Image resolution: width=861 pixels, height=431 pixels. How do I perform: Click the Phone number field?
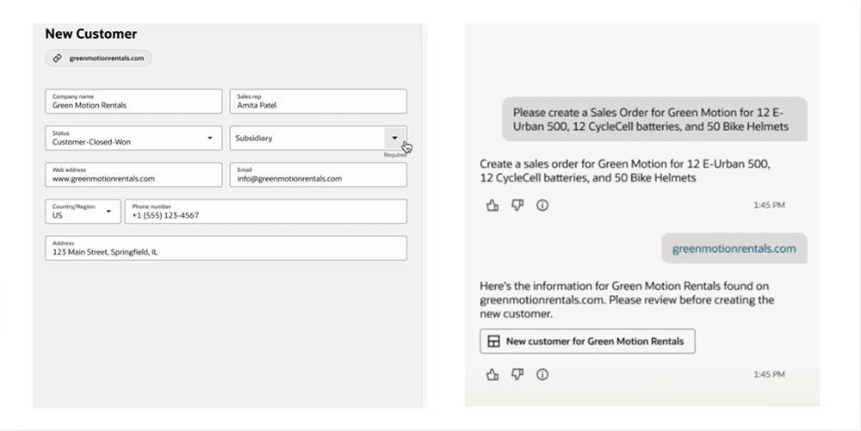[x=265, y=212]
